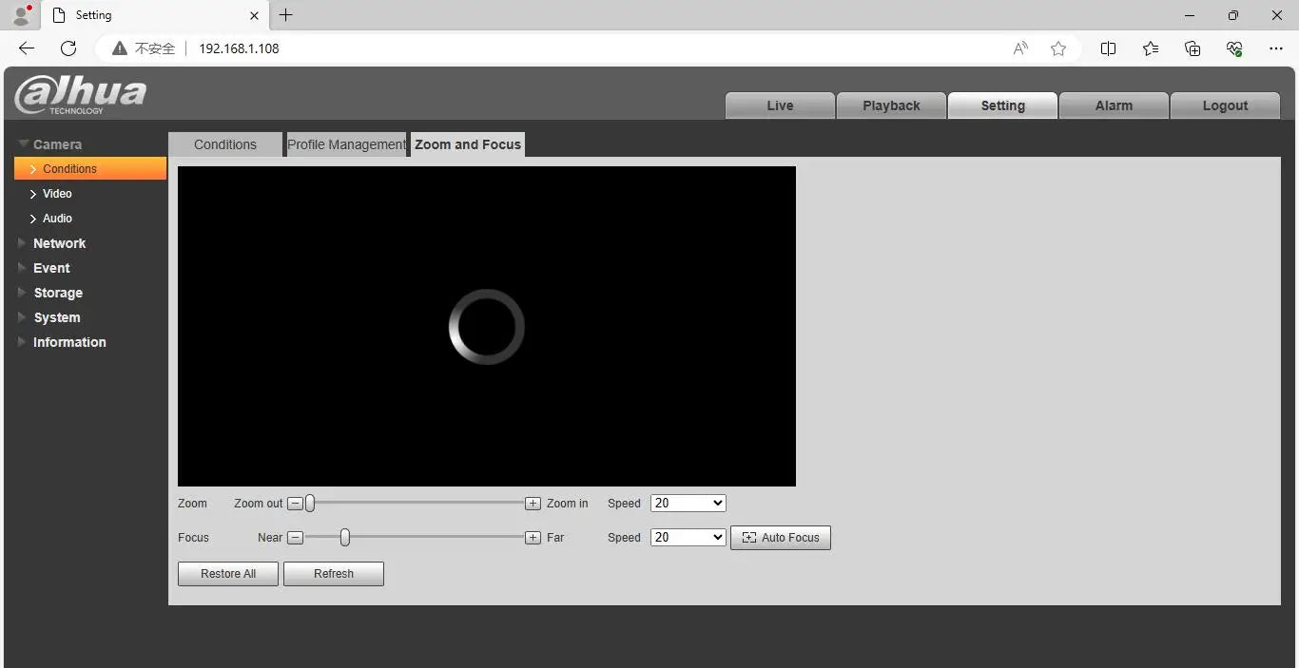Open the split screen icon
The image size is (1299, 668).
(x=1108, y=48)
